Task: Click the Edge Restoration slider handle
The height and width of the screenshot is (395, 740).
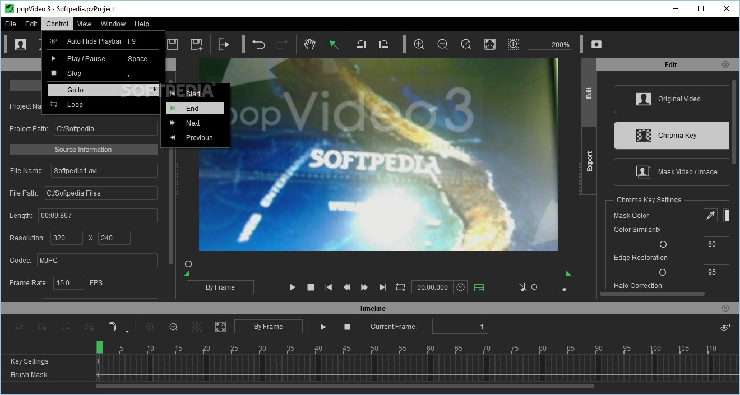Action: click(x=662, y=272)
